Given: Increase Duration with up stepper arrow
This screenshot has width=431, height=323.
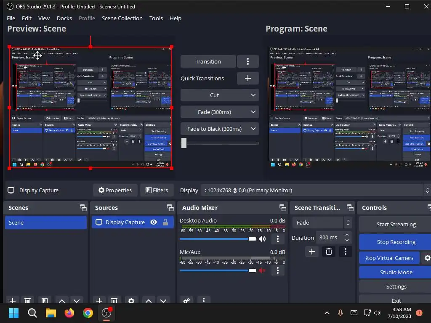Looking at the screenshot, I should pyautogui.click(x=347, y=235).
